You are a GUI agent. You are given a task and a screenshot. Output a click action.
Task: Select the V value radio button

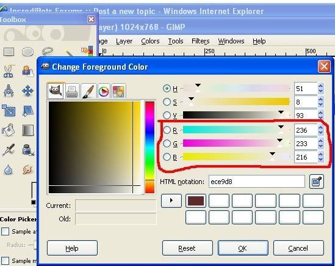[167, 115]
